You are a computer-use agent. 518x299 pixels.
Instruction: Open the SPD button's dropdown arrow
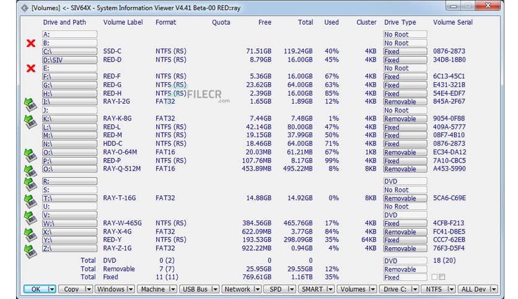(x=291, y=289)
